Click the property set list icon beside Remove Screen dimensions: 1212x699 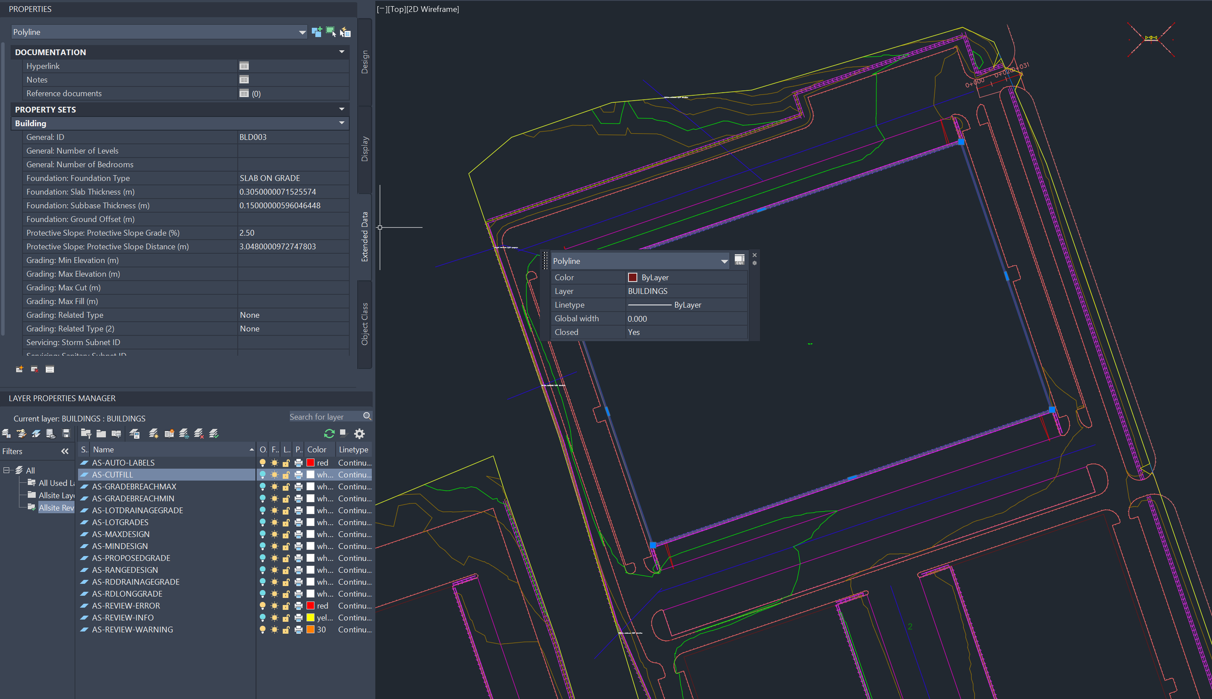(x=49, y=369)
